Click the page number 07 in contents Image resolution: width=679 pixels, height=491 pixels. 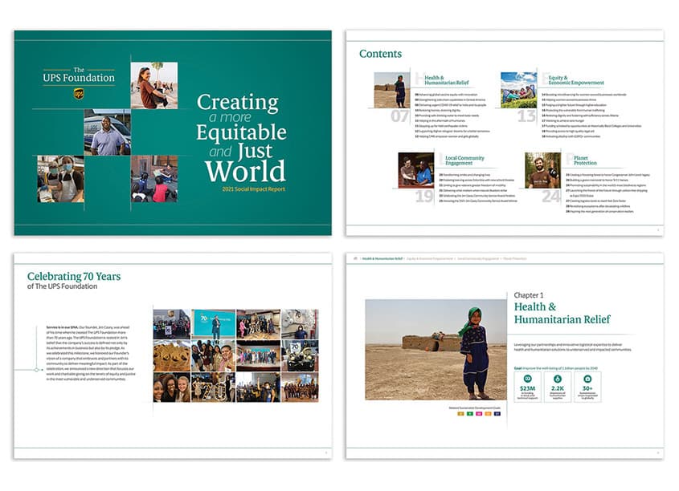pyautogui.click(x=399, y=116)
